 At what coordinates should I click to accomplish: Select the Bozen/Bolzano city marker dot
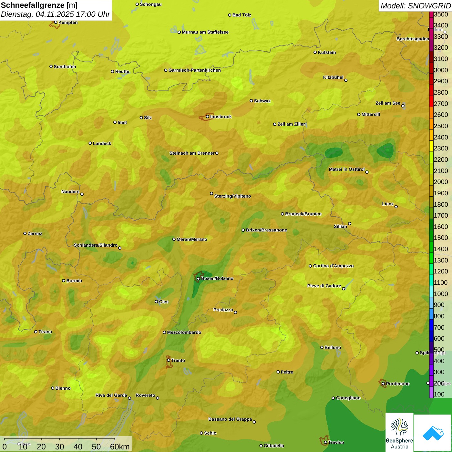tap(198, 278)
